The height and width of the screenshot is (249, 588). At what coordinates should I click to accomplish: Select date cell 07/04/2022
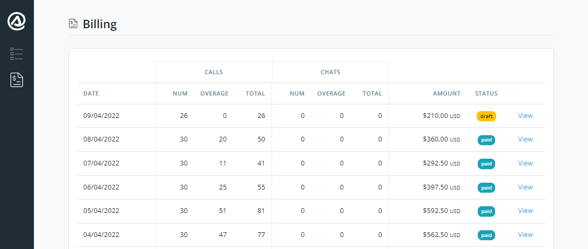[101, 163]
